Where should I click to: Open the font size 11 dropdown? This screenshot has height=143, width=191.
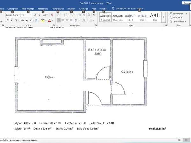(x=32, y=15)
